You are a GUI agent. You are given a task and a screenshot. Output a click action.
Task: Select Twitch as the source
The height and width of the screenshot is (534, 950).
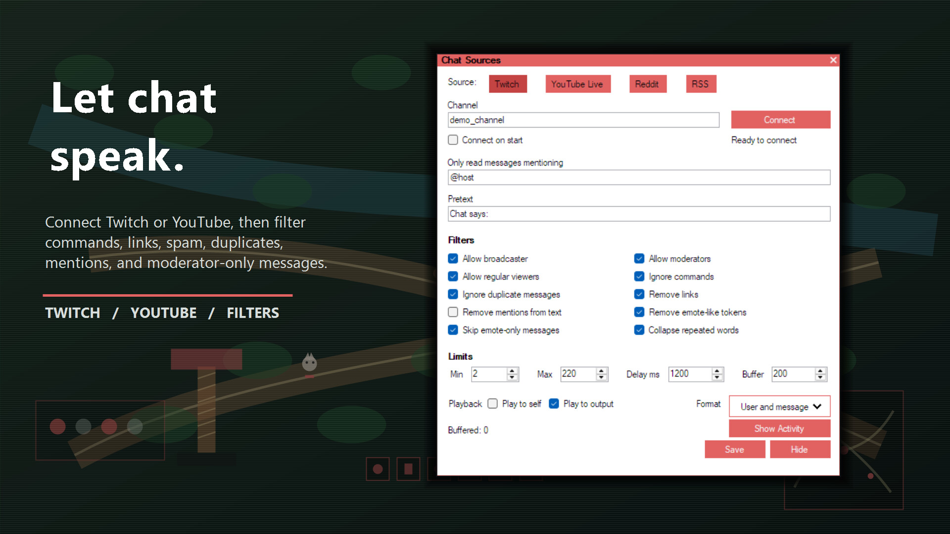[x=508, y=84]
